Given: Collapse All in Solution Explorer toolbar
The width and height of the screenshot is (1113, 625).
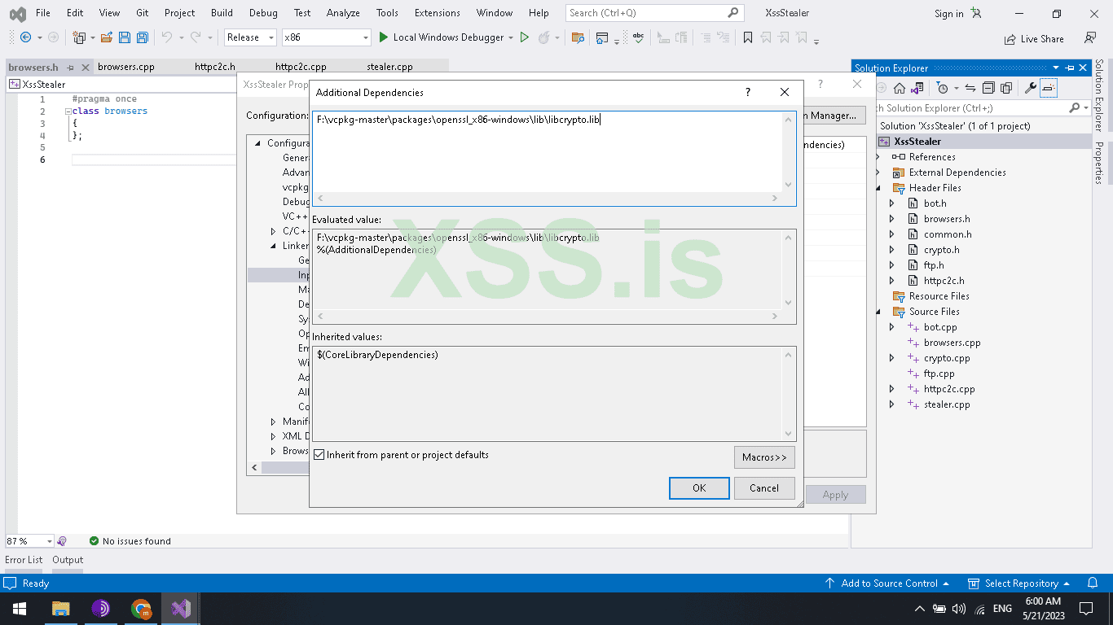Looking at the screenshot, I should click(988, 88).
